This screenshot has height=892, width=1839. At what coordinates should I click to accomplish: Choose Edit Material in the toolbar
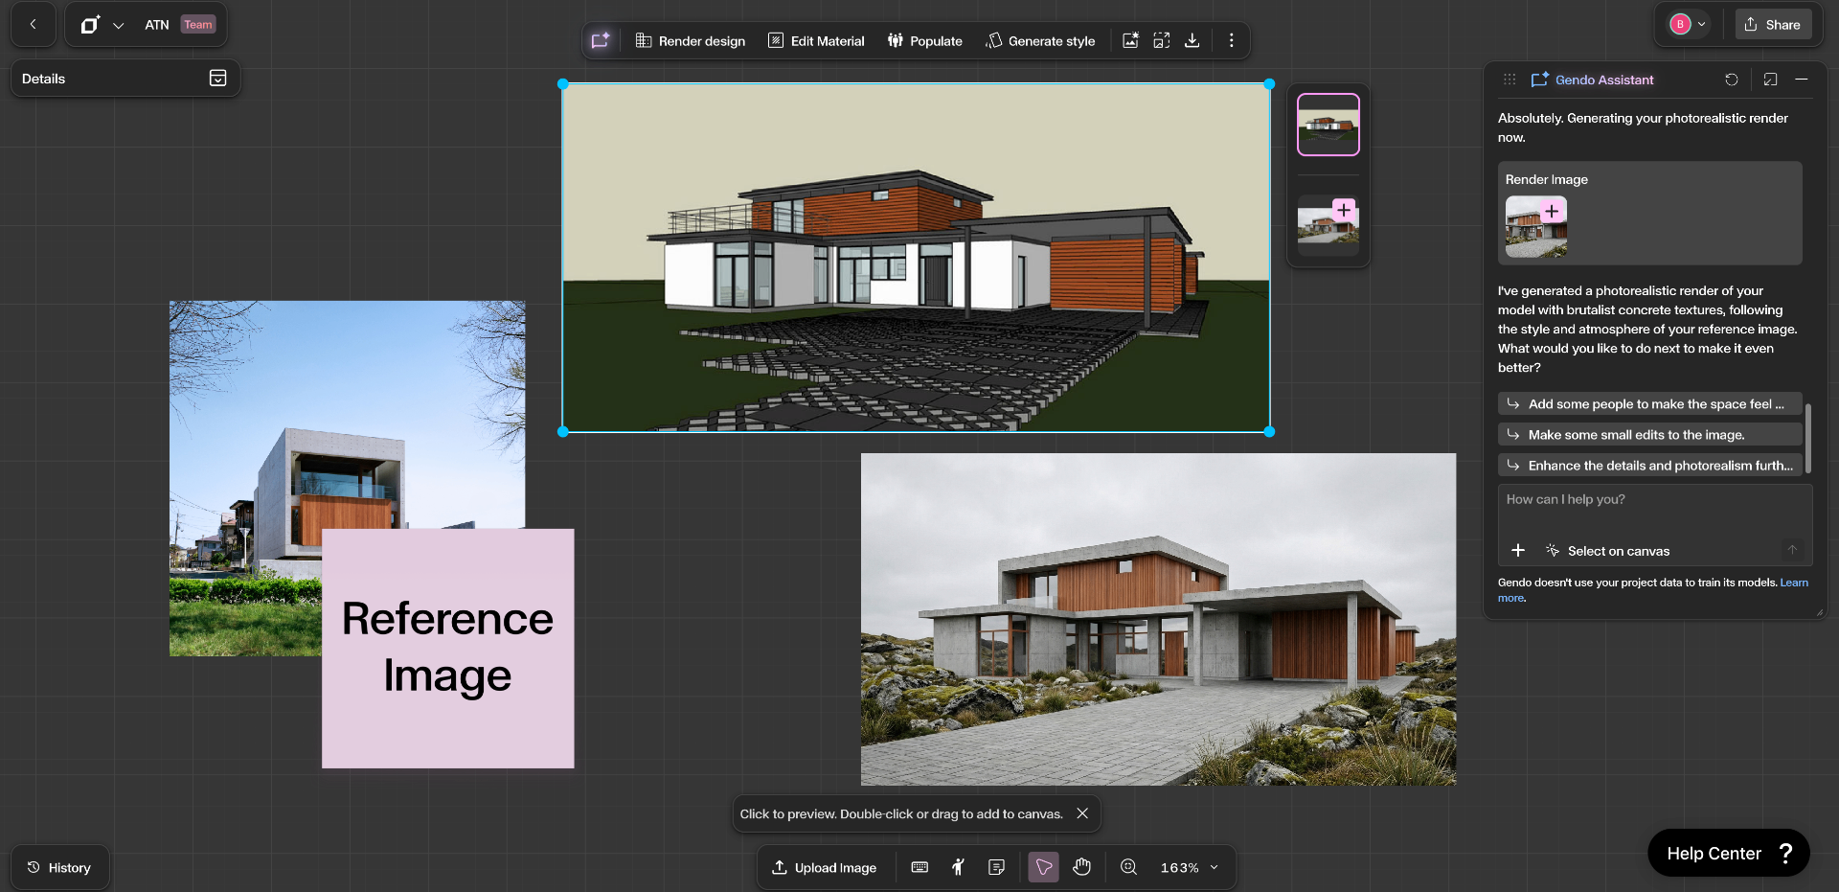(816, 41)
